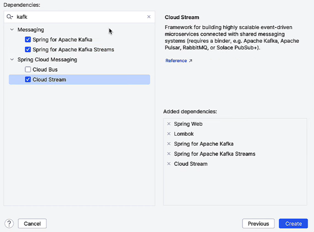The image size is (314, 232).
Task: Remove Lombok from added dependencies
Action: [x=169, y=134]
